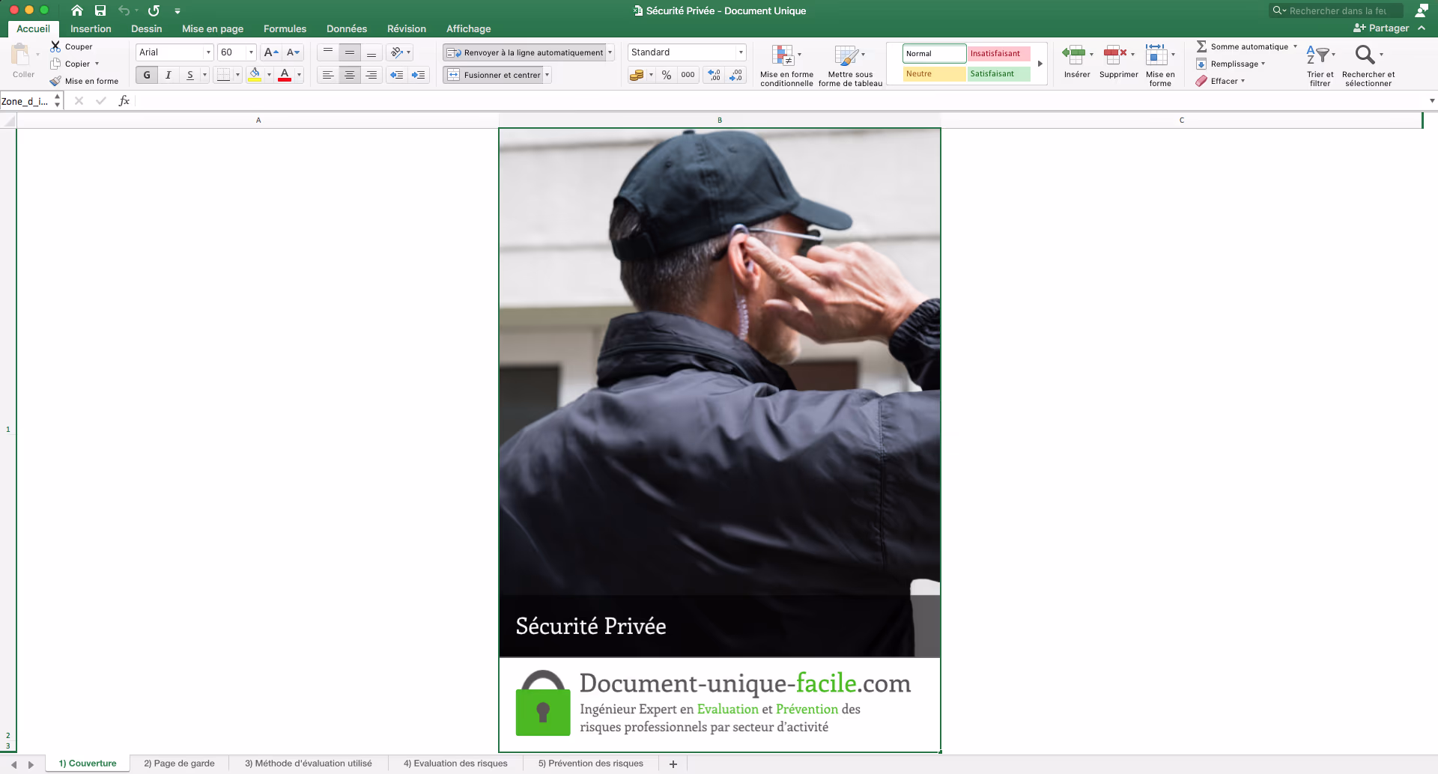
Task: Click the Save icon in the title bar
Action: pyautogui.click(x=100, y=10)
